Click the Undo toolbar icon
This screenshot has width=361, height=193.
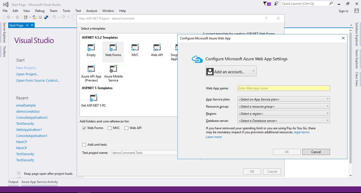pyautogui.click(x=54, y=17)
